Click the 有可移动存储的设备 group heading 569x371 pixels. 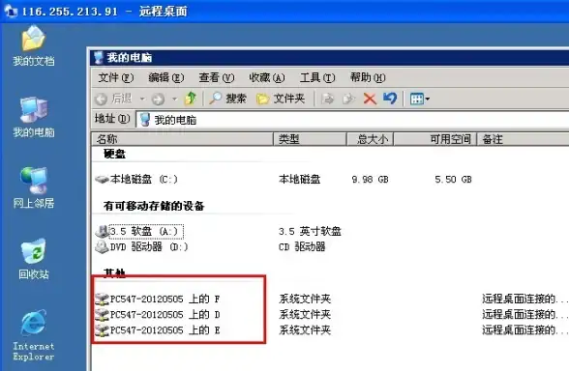[x=154, y=206]
